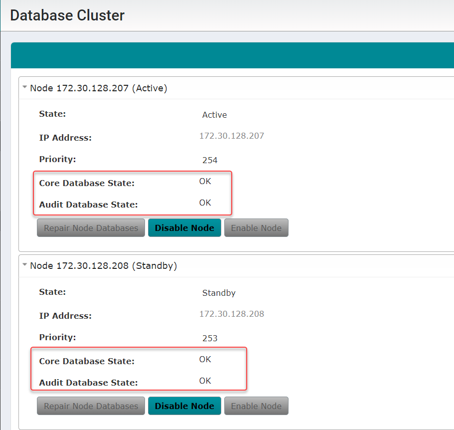This screenshot has height=430, width=454.
Task: Click the Active state label
Action: [214, 115]
